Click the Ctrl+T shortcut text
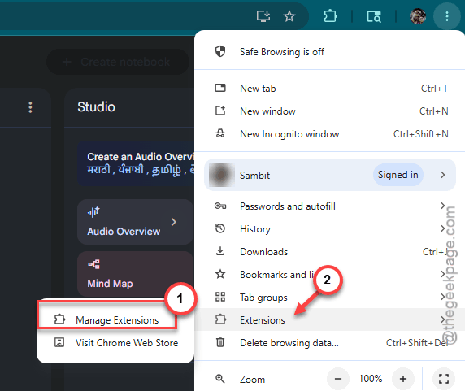 [434, 89]
